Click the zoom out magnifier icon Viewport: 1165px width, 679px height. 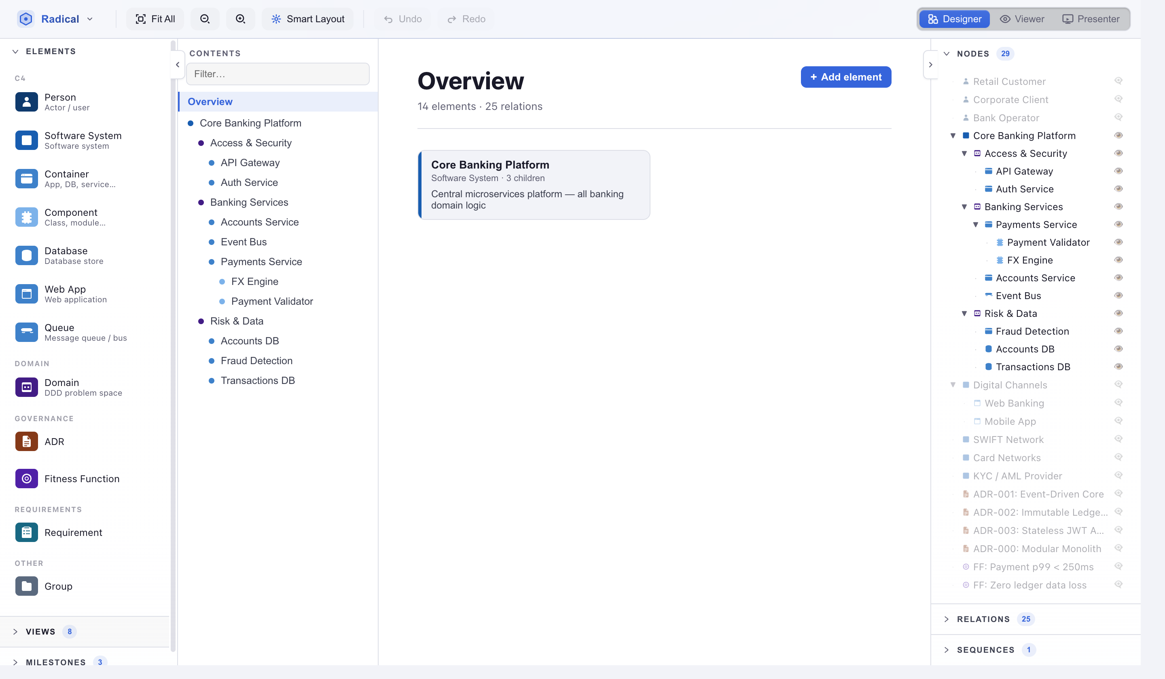[x=205, y=19]
